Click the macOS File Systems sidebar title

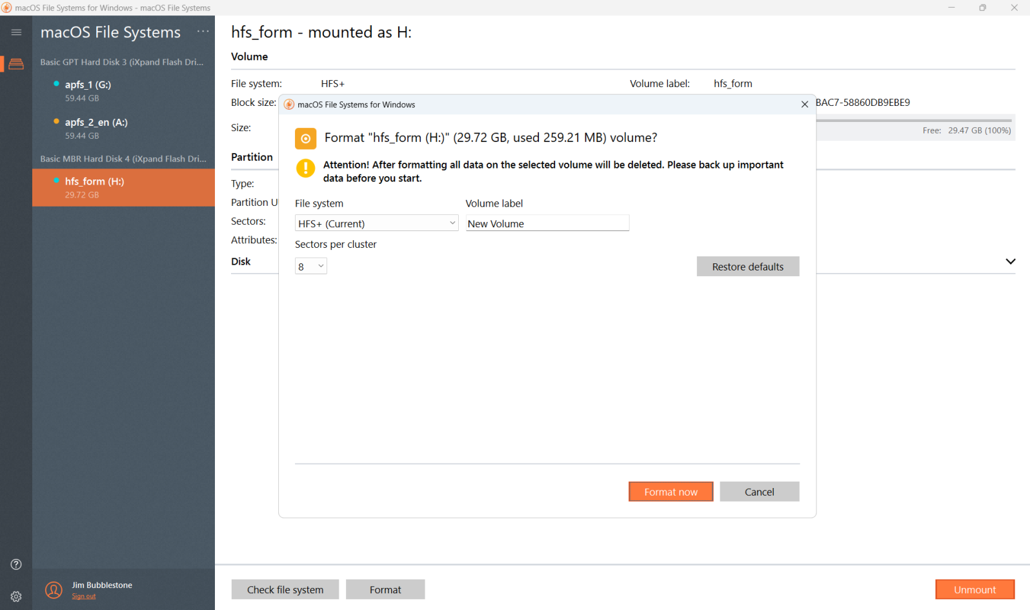click(x=110, y=32)
